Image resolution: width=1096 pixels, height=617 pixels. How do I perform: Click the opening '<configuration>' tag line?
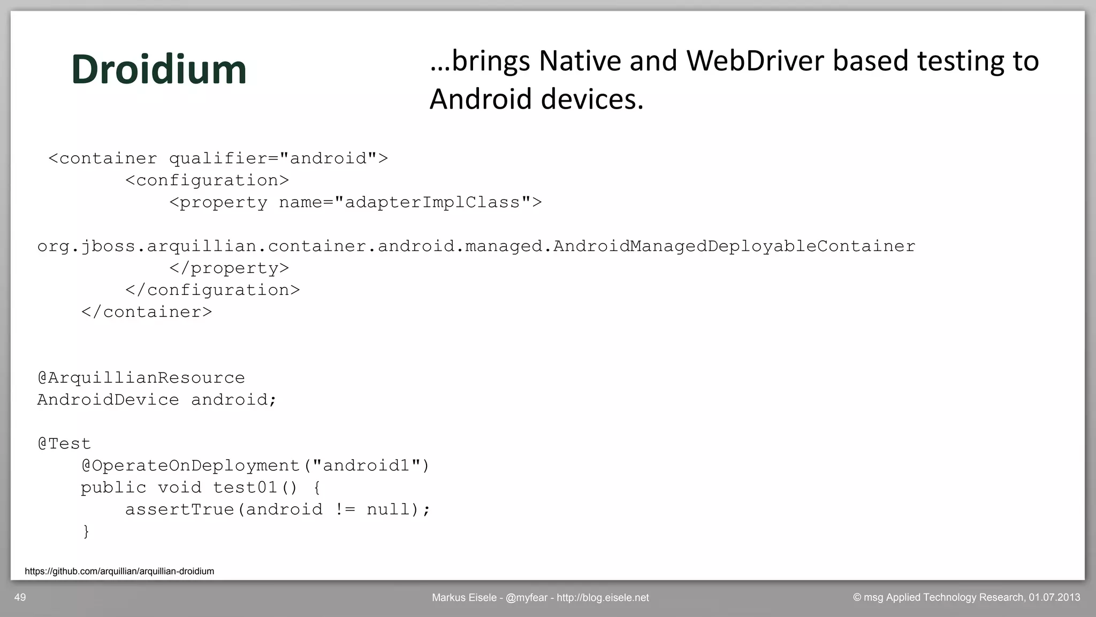tap(207, 180)
